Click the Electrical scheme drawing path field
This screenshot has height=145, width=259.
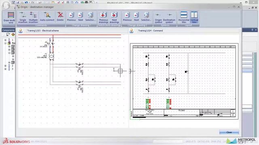(x=77, y=31)
